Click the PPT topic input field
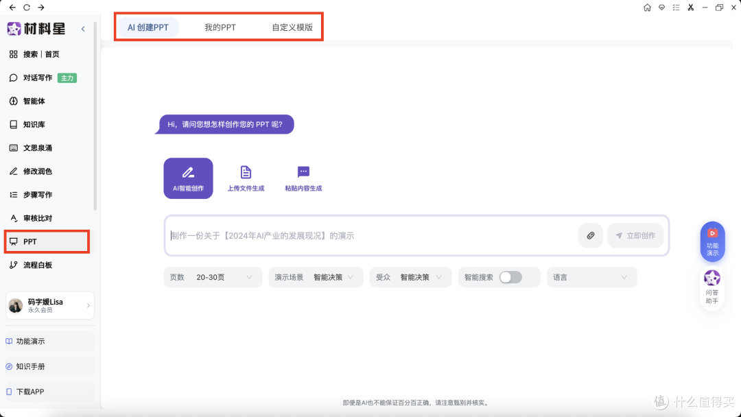Image resolution: width=741 pixels, height=417 pixels. (373, 236)
